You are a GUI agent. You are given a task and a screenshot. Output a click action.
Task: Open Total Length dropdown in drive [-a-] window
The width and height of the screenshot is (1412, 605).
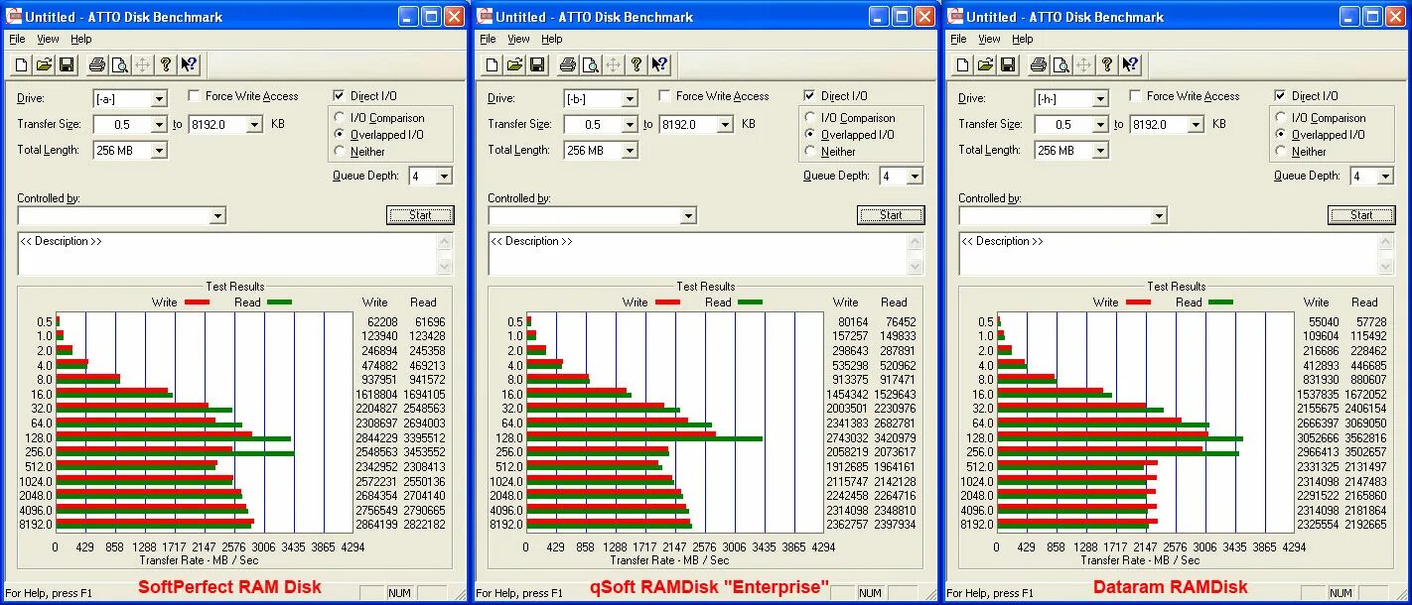click(159, 151)
